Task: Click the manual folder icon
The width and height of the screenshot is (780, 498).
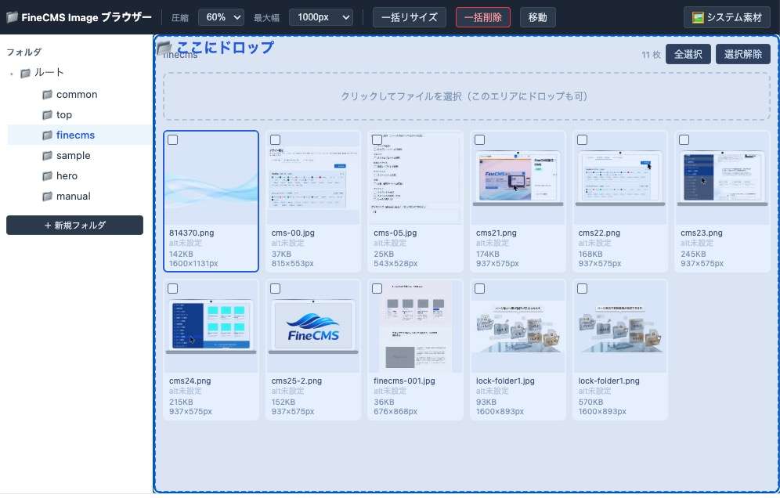Action: [47, 197]
